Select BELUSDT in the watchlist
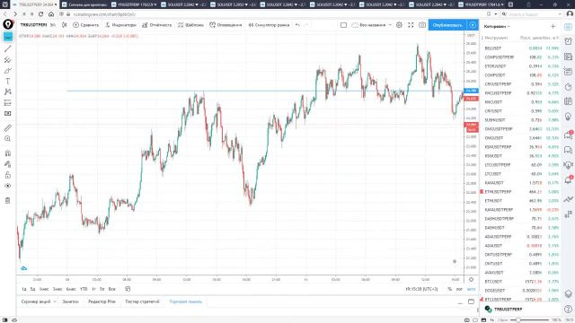 pyautogui.click(x=521, y=48)
